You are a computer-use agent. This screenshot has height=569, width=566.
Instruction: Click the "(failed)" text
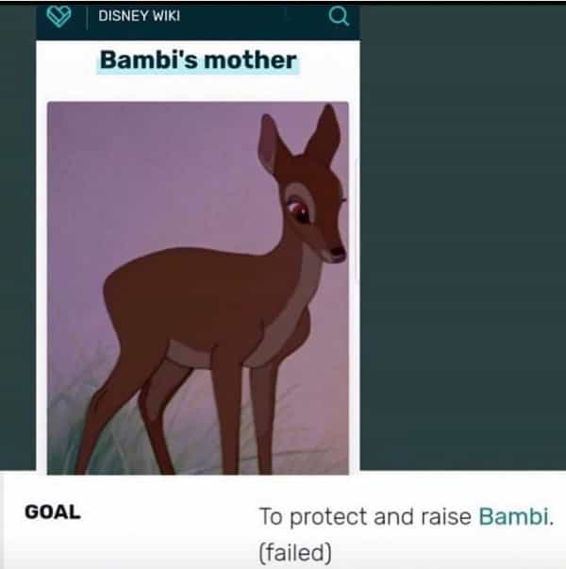(x=295, y=552)
